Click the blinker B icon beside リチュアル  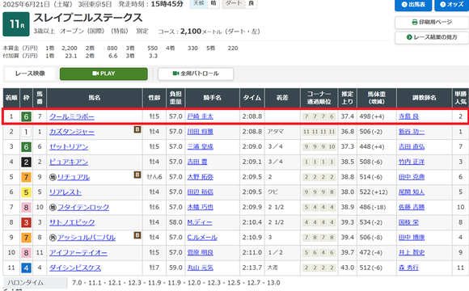pos(137,175)
